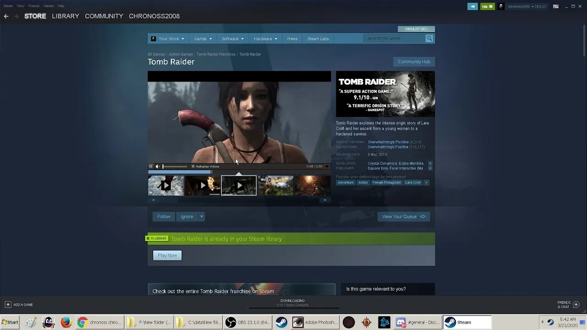This screenshot has width=587, height=330.
Task: Click View Your Queue button
Action: 404,217
